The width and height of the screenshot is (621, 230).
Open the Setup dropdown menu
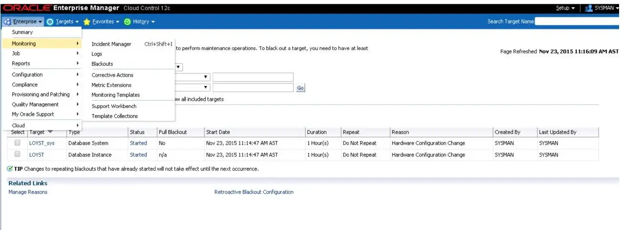click(x=566, y=8)
